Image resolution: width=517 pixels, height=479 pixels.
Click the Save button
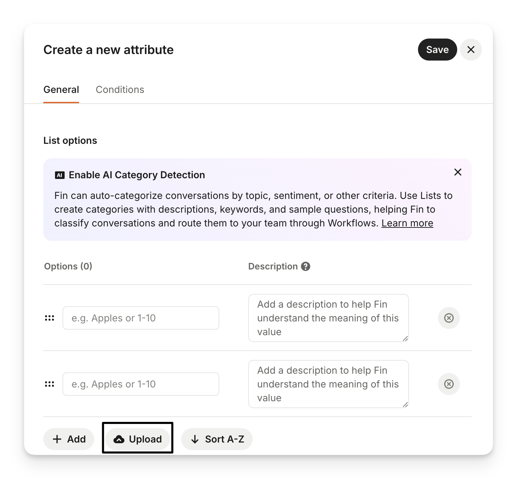point(437,50)
